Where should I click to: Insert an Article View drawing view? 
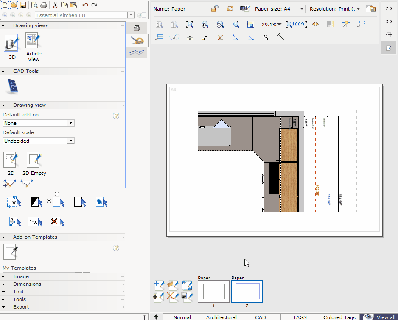[x=34, y=47]
